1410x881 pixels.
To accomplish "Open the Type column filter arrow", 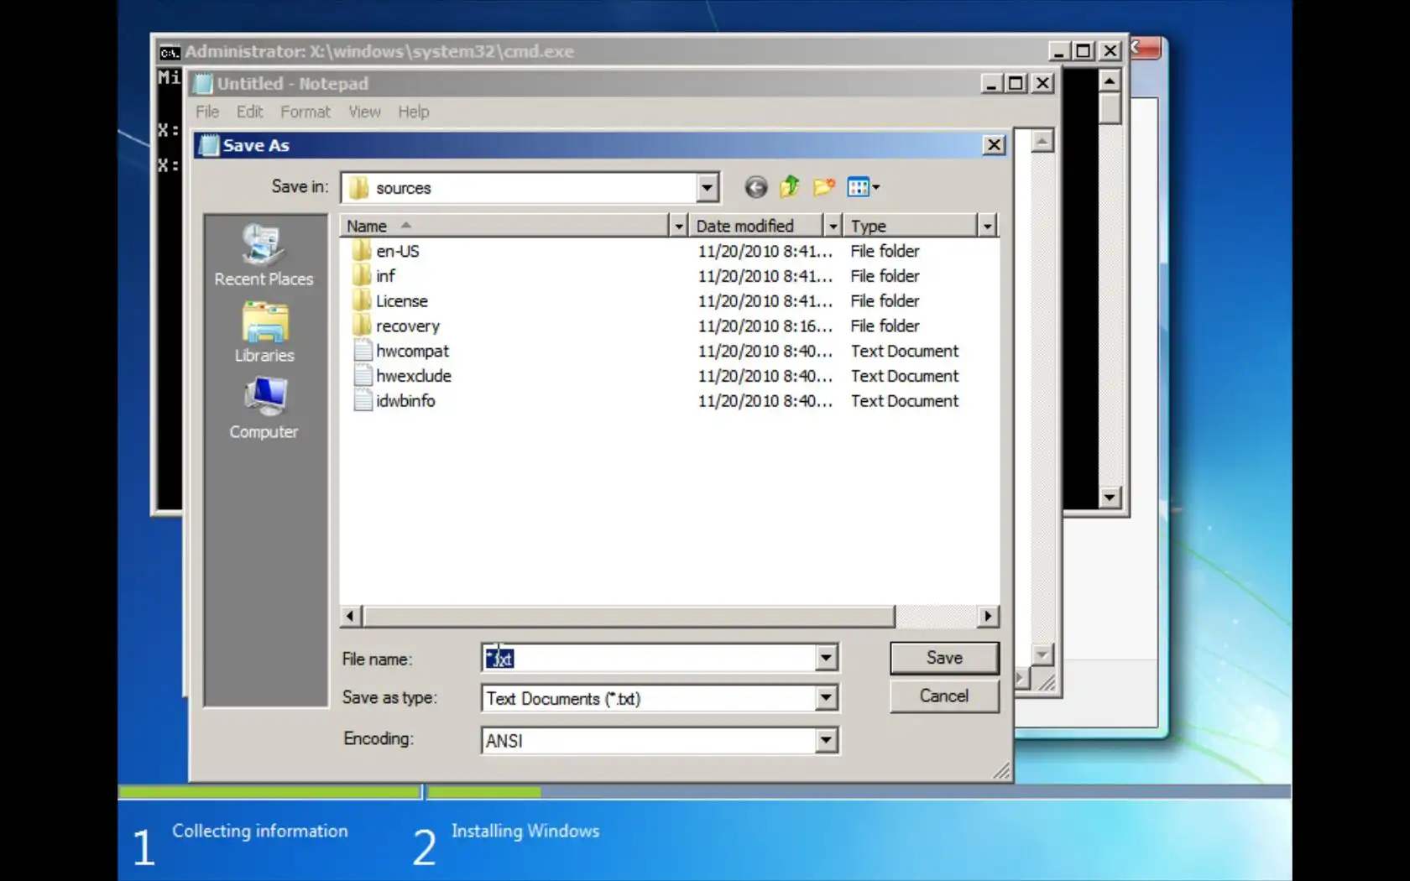I will (x=987, y=226).
